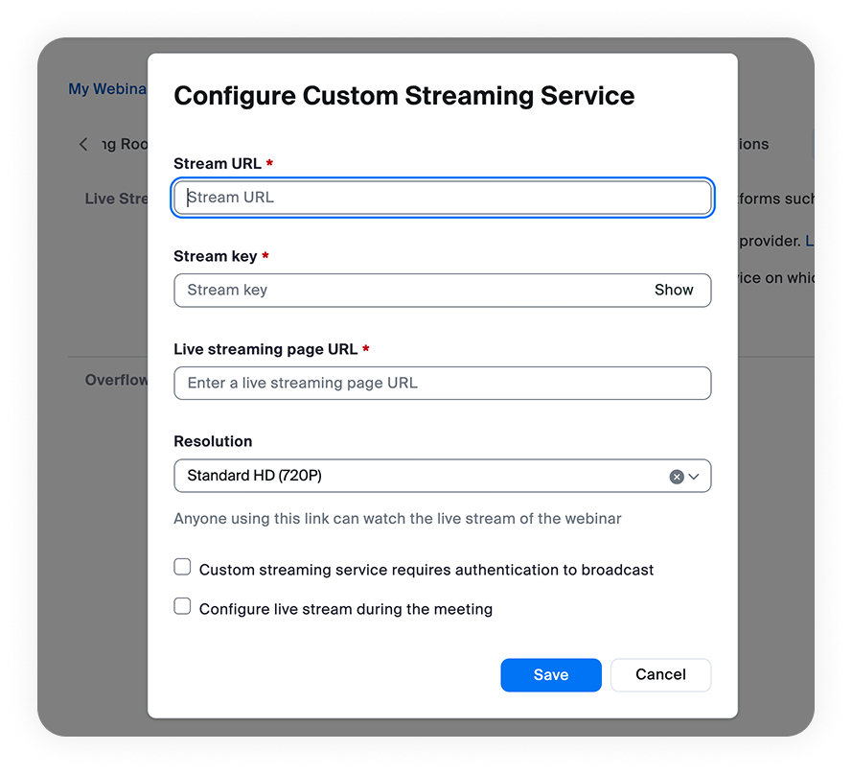This screenshot has width=852, height=774.
Task: Click the authentication checkbox label text
Action: [x=426, y=570]
